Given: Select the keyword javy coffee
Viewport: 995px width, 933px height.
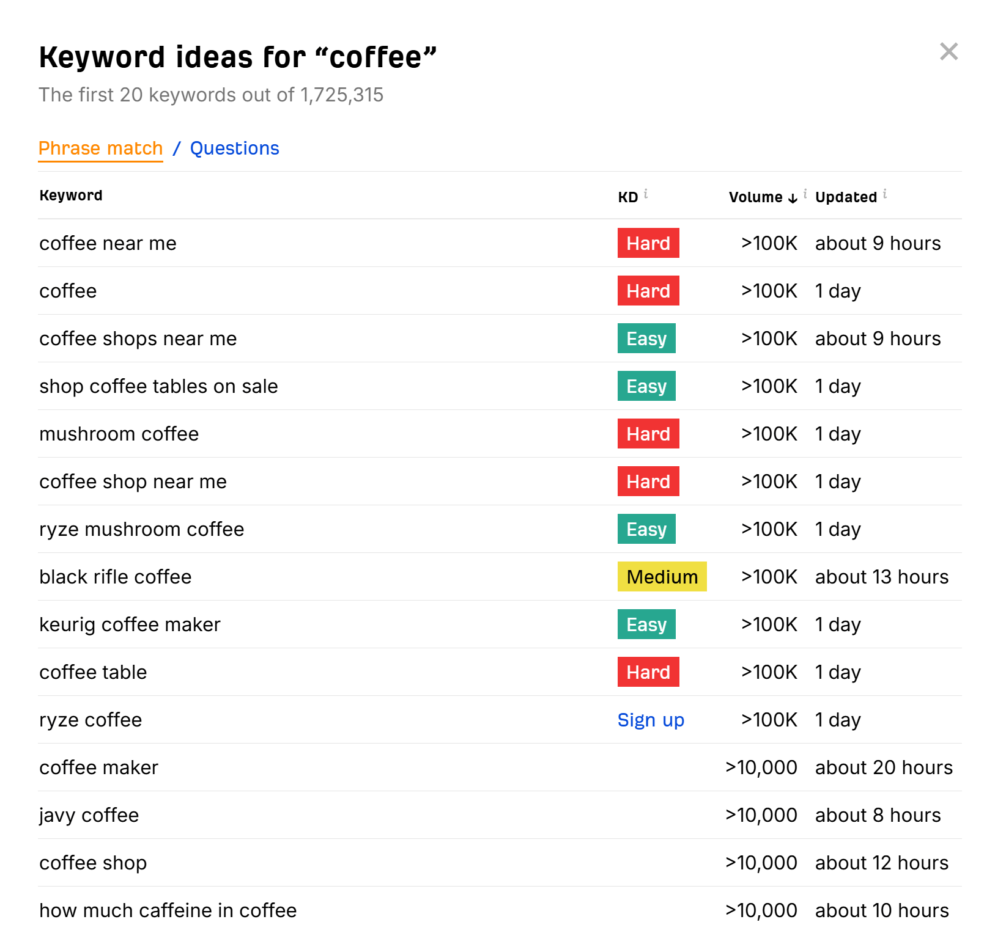Looking at the screenshot, I should tap(89, 814).
